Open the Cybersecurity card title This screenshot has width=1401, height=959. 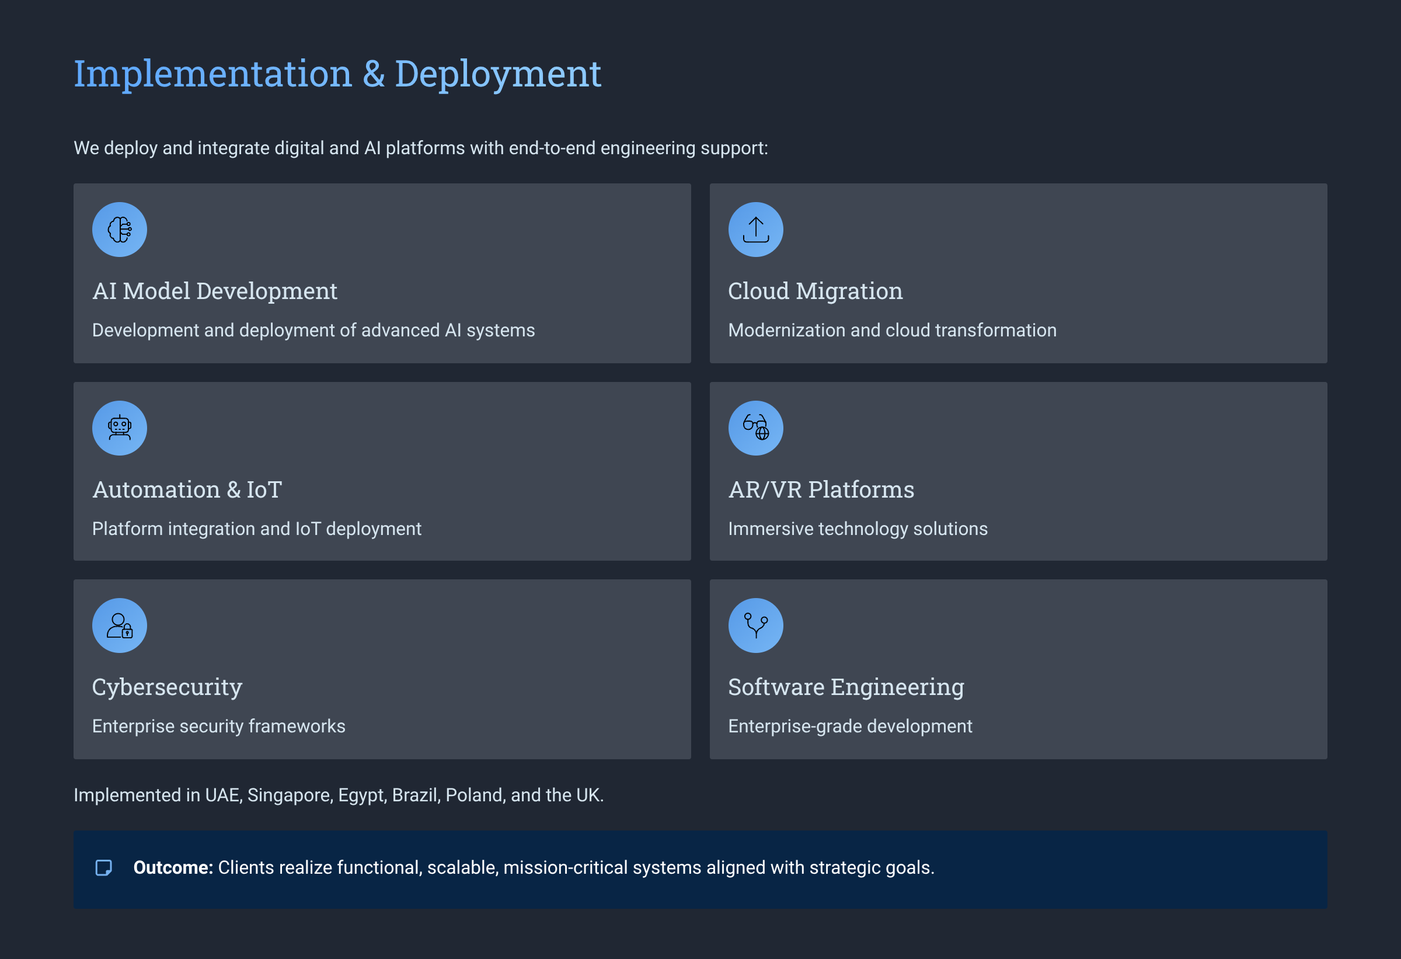click(x=167, y=687)
